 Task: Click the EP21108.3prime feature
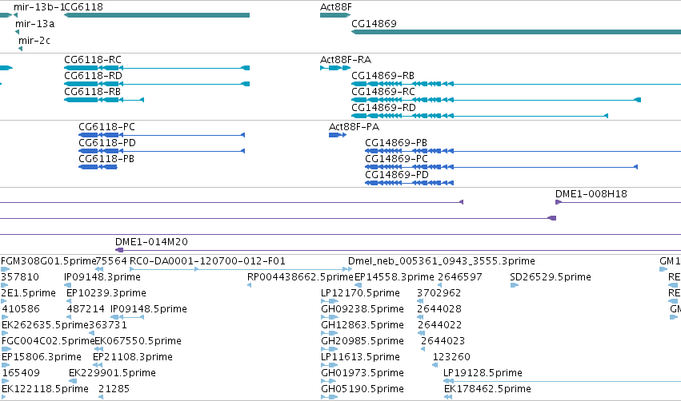(98, 365)
